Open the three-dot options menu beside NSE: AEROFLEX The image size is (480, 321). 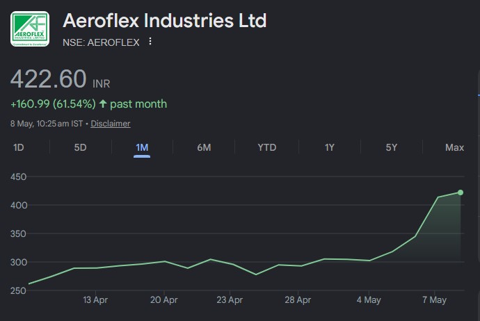coord(150,41)
